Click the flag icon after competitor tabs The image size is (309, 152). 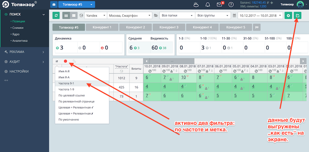click(256, 27)
